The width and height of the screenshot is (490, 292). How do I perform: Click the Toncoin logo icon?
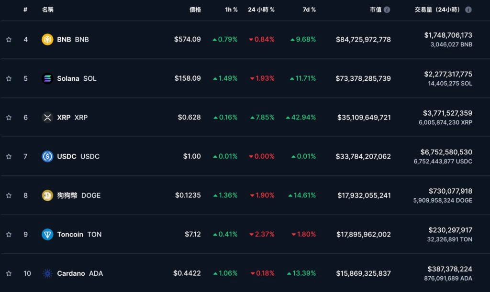(47, 234)
